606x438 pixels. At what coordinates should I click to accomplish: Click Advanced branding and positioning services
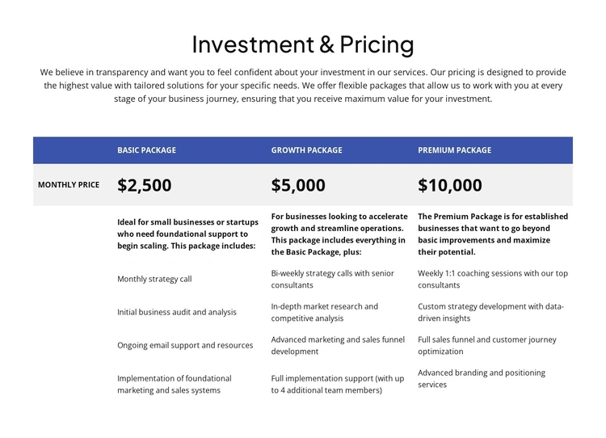(x=481, y=379)
